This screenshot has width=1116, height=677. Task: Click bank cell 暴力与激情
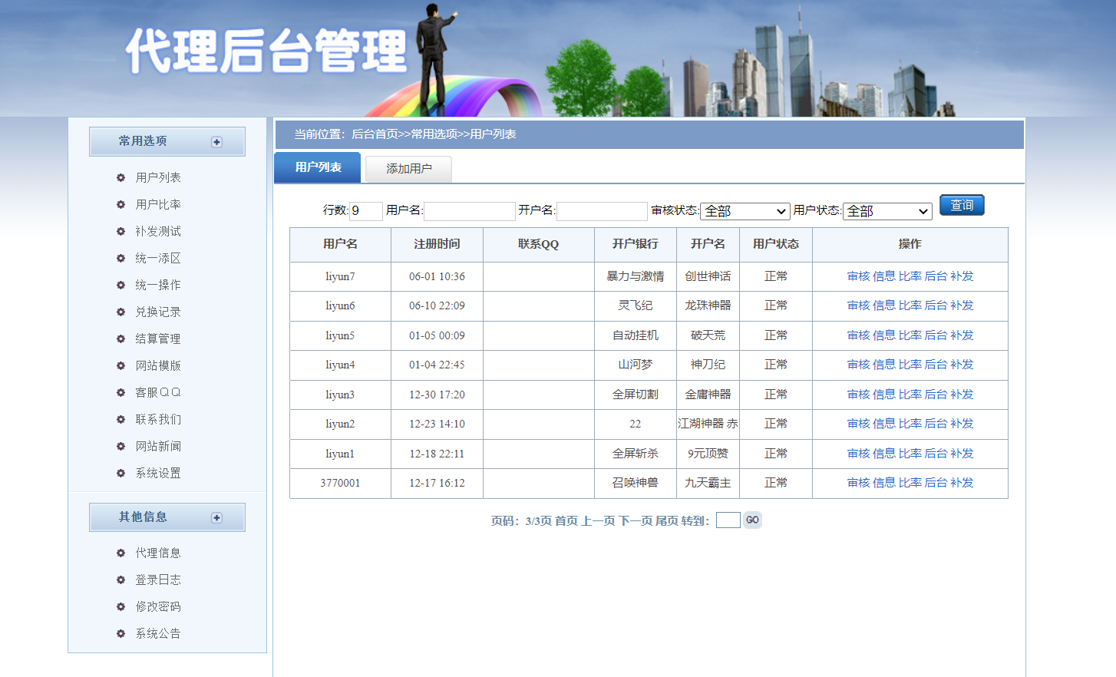click(x=636, y=276)
